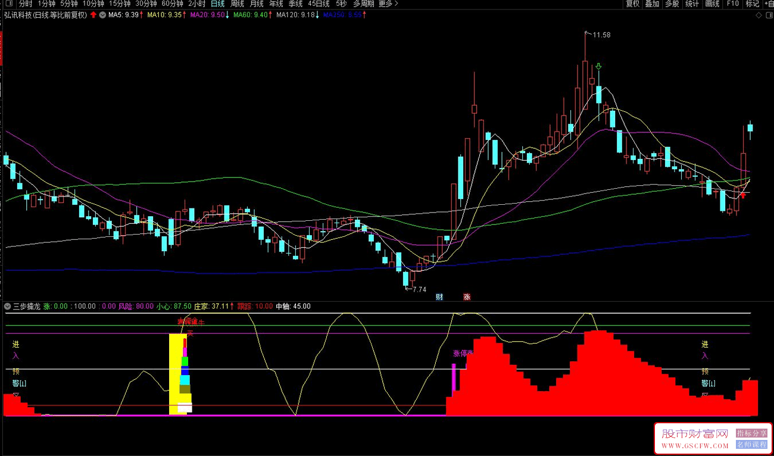
Task: Open the 复权 adjustment menu
Action: tap(632, 4)
